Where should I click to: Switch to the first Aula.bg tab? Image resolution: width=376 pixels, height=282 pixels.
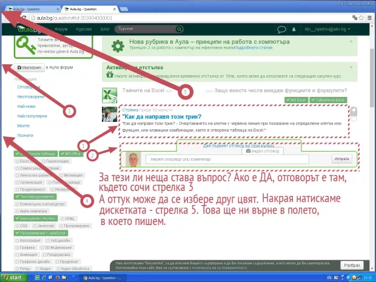[x=33, y=9]
